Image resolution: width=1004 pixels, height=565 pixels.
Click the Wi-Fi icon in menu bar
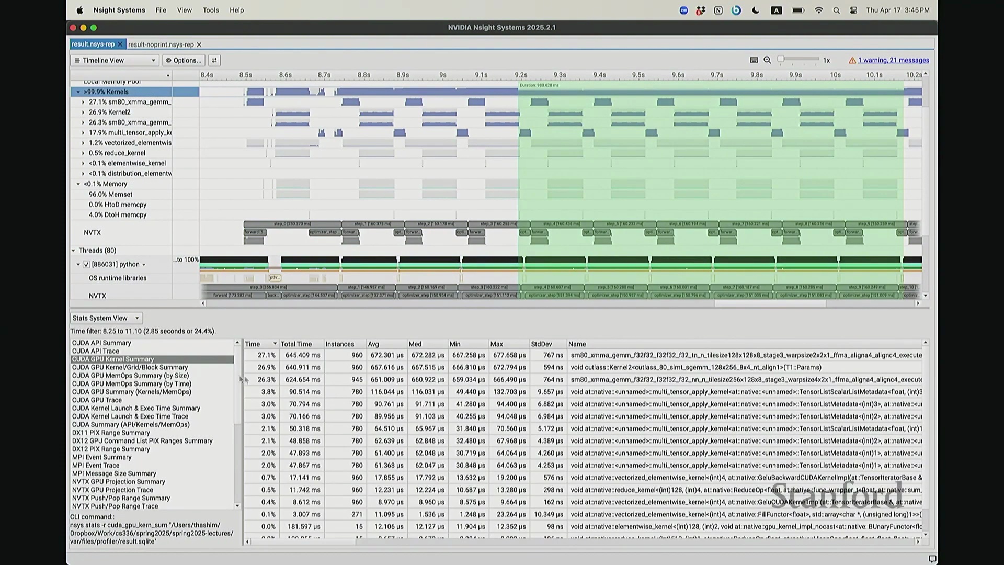819,10
